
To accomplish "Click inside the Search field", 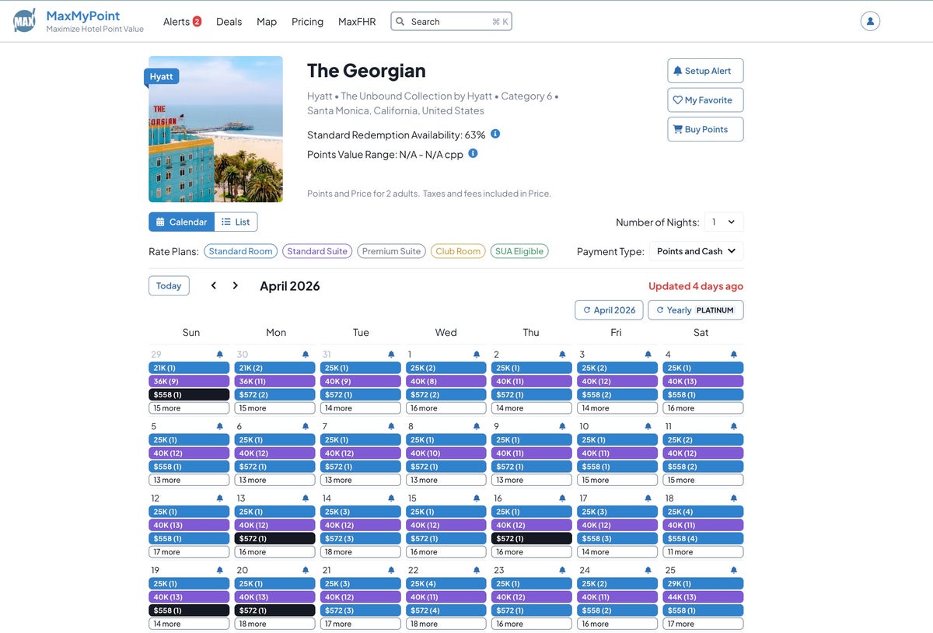I will (x=451, y=21).
